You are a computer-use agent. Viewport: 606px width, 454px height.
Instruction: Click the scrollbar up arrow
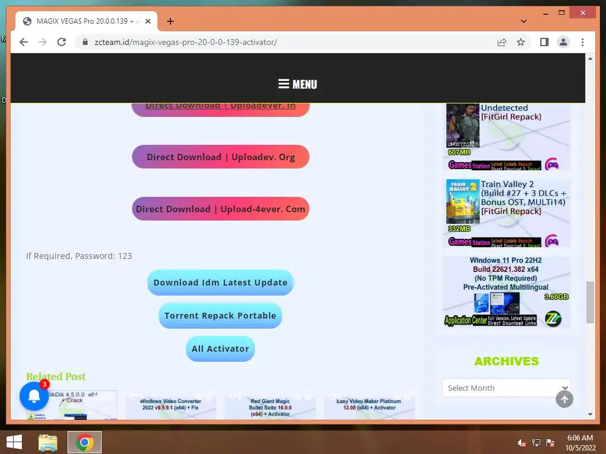click(590, 59)
